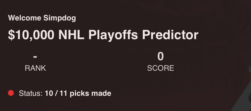Open the Simpdog username text
Image resolution: width=251 pixels, height=111 pixels.
coord(60,18)
